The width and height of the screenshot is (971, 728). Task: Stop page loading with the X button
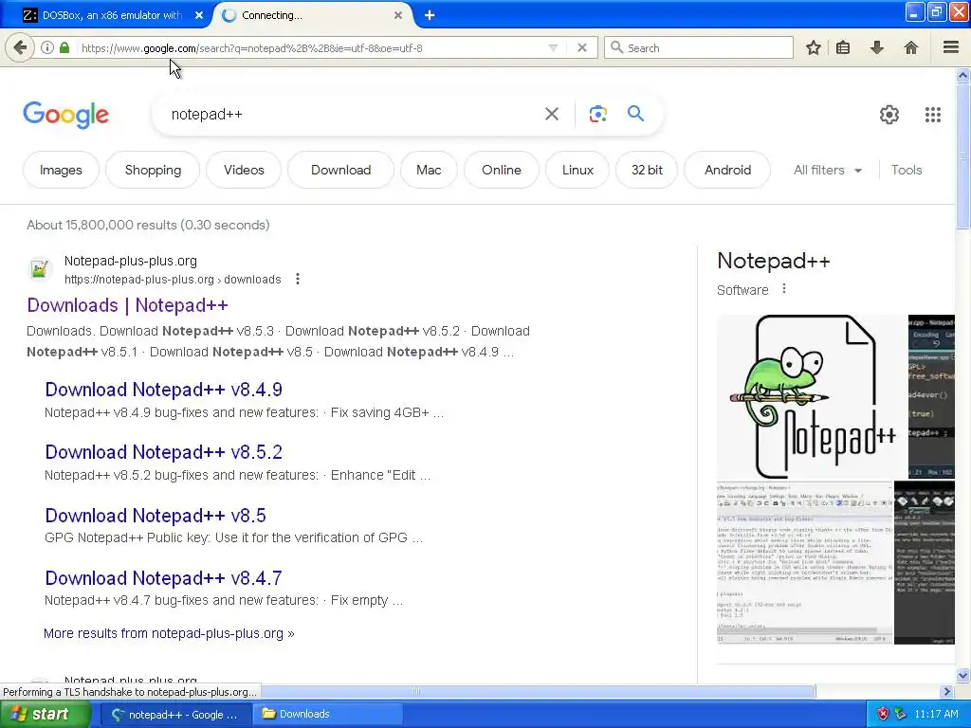(x=581, y=47)
